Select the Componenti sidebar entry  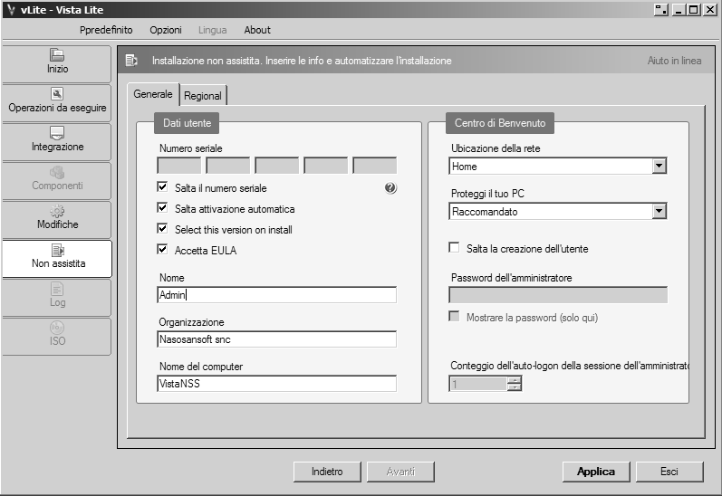click(57, 180)
